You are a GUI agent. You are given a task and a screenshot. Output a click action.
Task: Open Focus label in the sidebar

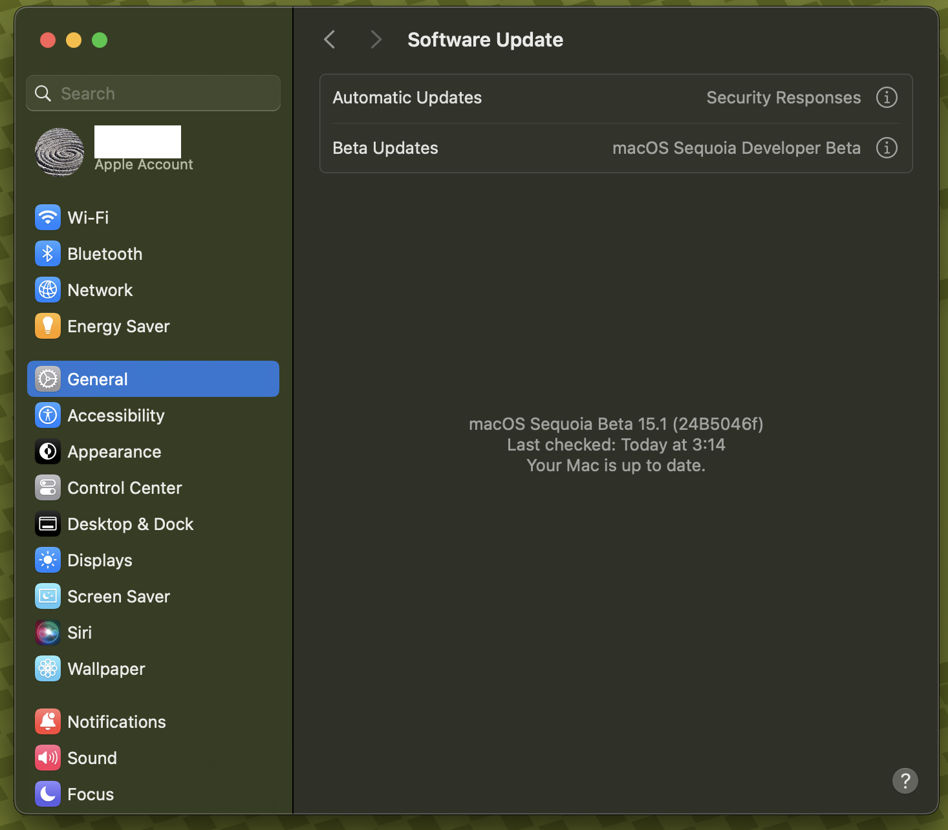pos(91,794)
